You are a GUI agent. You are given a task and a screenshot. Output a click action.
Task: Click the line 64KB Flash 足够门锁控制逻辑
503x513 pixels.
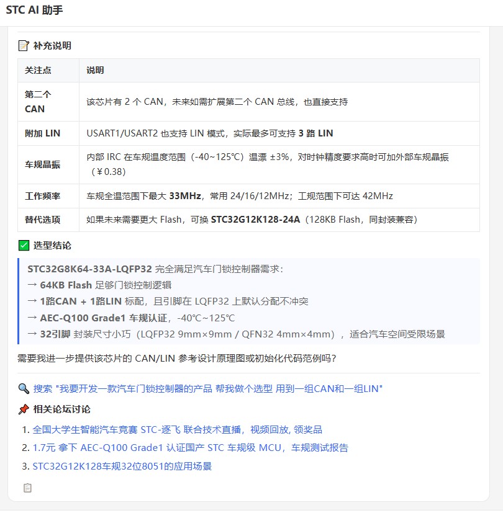point(99,285)
